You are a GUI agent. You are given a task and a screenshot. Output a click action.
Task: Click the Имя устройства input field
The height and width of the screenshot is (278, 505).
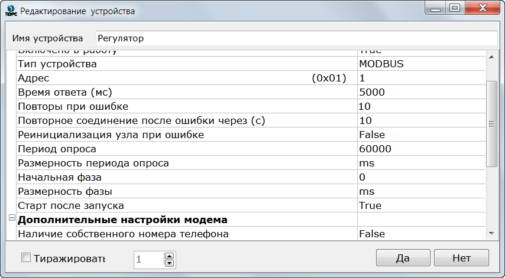[297, 38]
